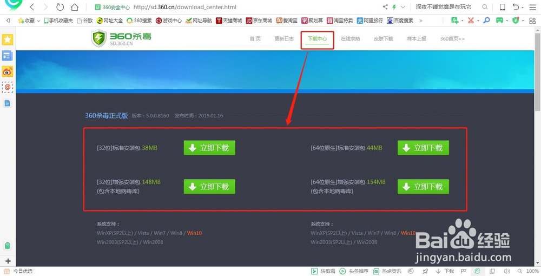Image resolution: width=541 pixels, height=276 pixels.
Task: Open 网址大全 bookmark
Action: click(x=110, y=21)
